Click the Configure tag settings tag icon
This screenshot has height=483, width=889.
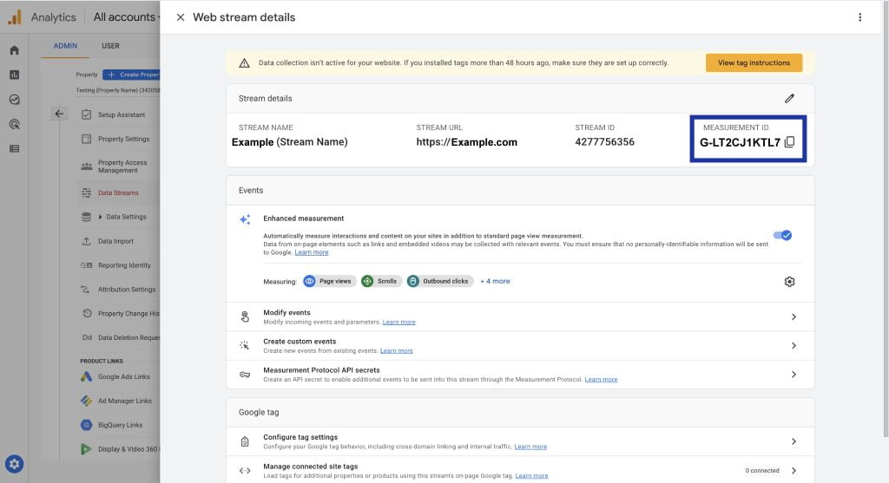(x=245, y=441)
